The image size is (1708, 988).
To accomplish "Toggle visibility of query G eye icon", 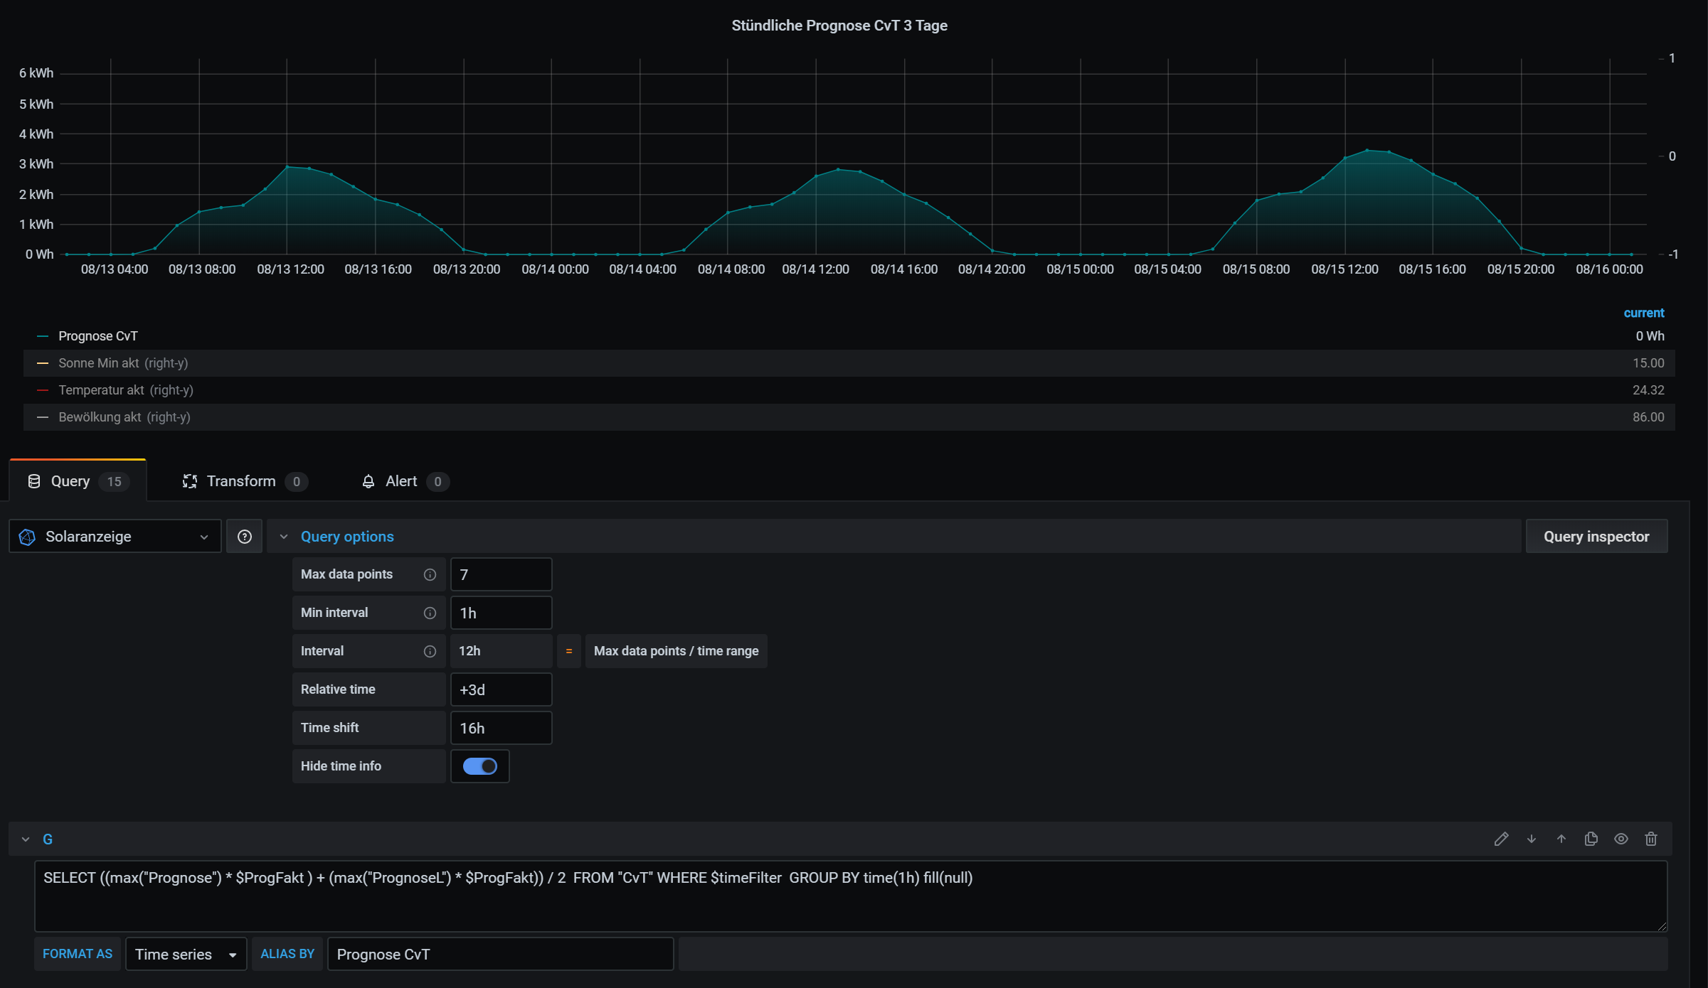I will pos(1621,839).
